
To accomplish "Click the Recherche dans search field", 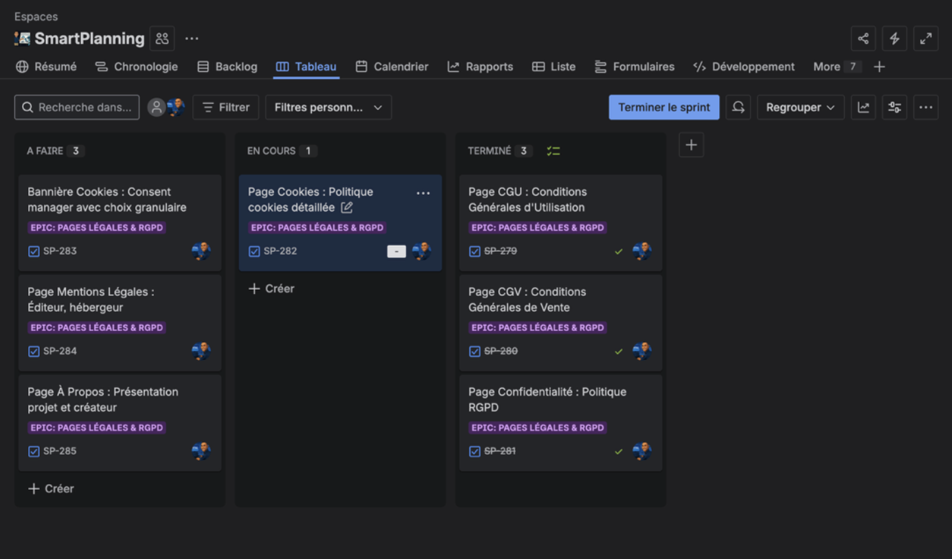I will pyautogui.click(x=77, y=107).
